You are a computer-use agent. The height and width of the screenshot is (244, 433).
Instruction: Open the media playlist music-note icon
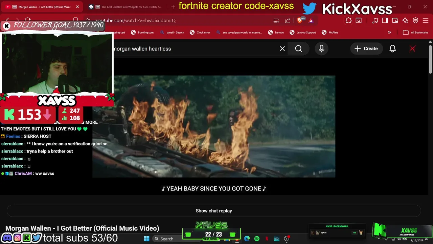[x=375, y=20]
